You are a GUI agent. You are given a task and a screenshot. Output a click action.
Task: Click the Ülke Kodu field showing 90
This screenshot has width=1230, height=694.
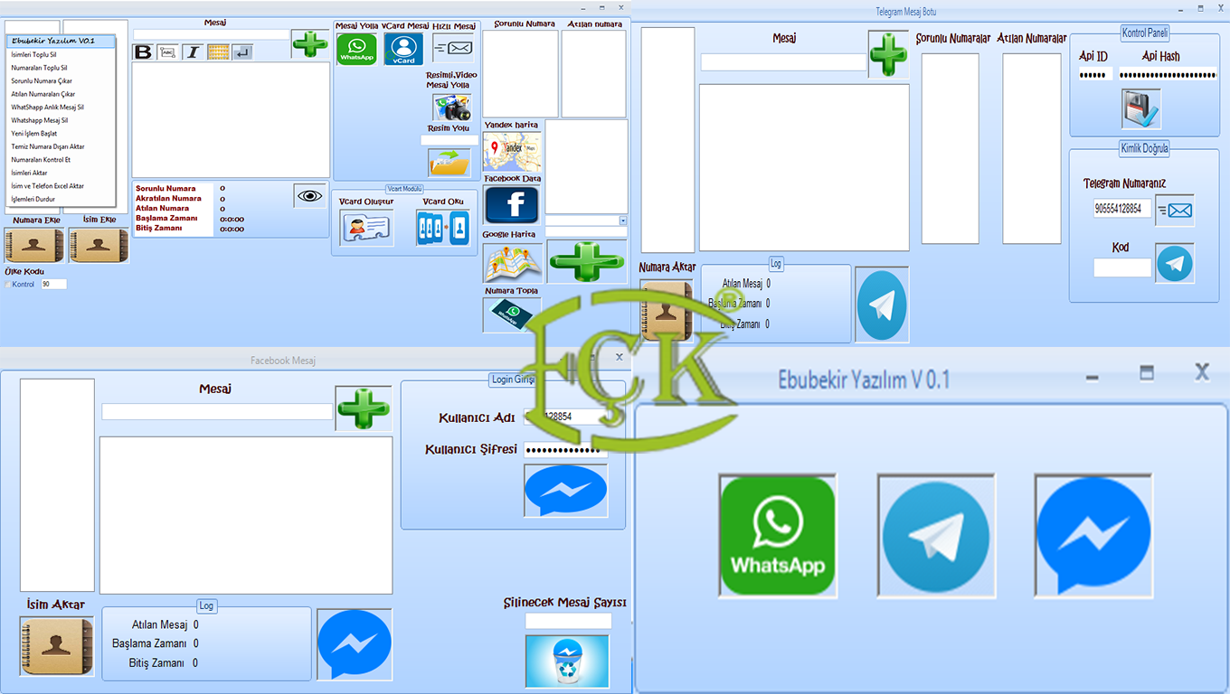point(53,284)
